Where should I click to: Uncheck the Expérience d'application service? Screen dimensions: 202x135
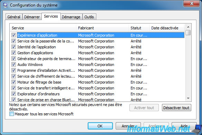[x=14, y=35]
